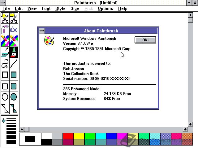Pick the olive color swatch

point(79,142)
